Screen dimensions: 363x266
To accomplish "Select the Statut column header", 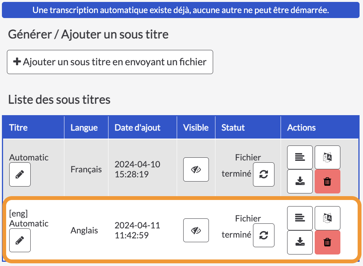I will [233, 127].
